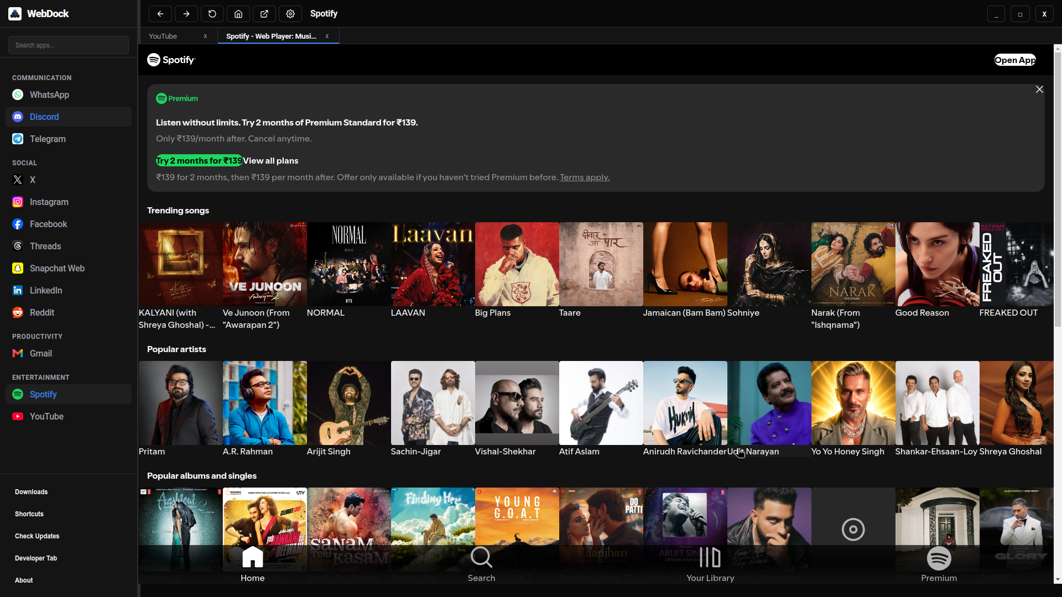
Task: Tap the Premium icon in the bottom navigation
Action: click(939, 558)
